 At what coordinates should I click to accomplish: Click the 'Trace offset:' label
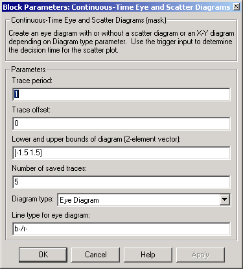click(31, 110)
